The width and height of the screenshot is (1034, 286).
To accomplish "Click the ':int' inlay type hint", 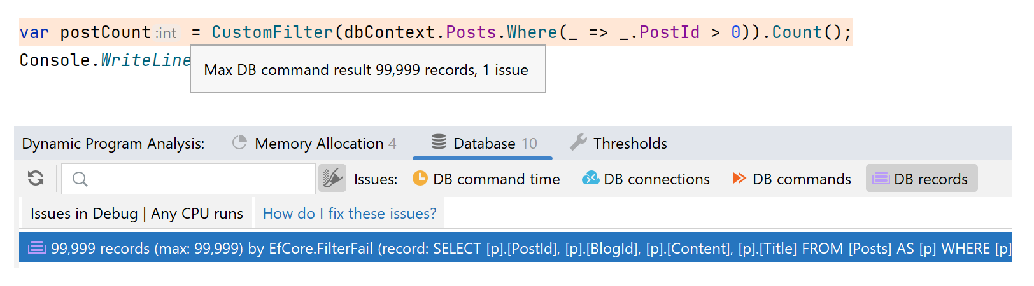I will 166,33.
